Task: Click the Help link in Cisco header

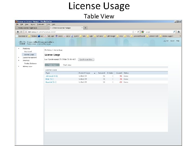Action: tap(178, 41)
